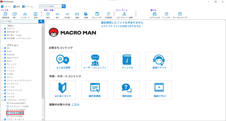Click the 開く (Open) folder icon

pos(15,14)
